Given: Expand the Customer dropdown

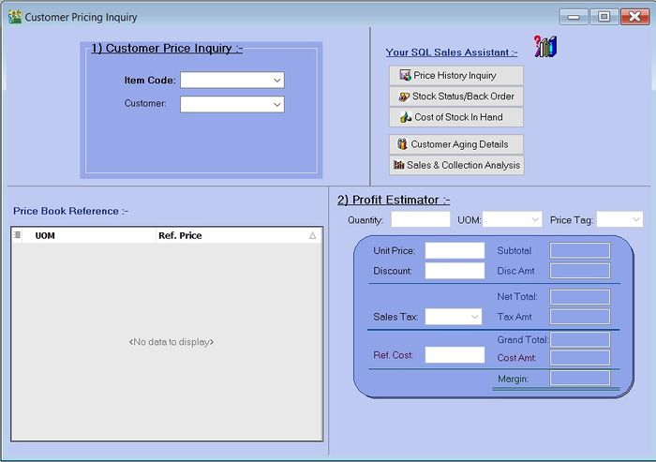Looking at the screenshot, I should pos(277,104).
